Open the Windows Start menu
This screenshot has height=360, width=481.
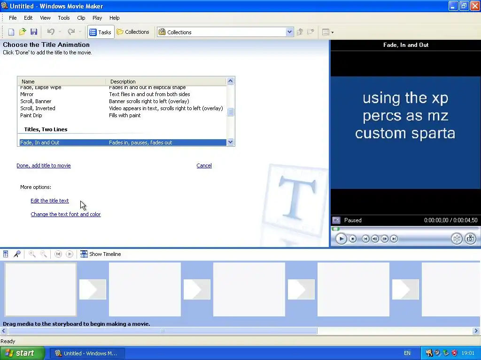[23, 353]
